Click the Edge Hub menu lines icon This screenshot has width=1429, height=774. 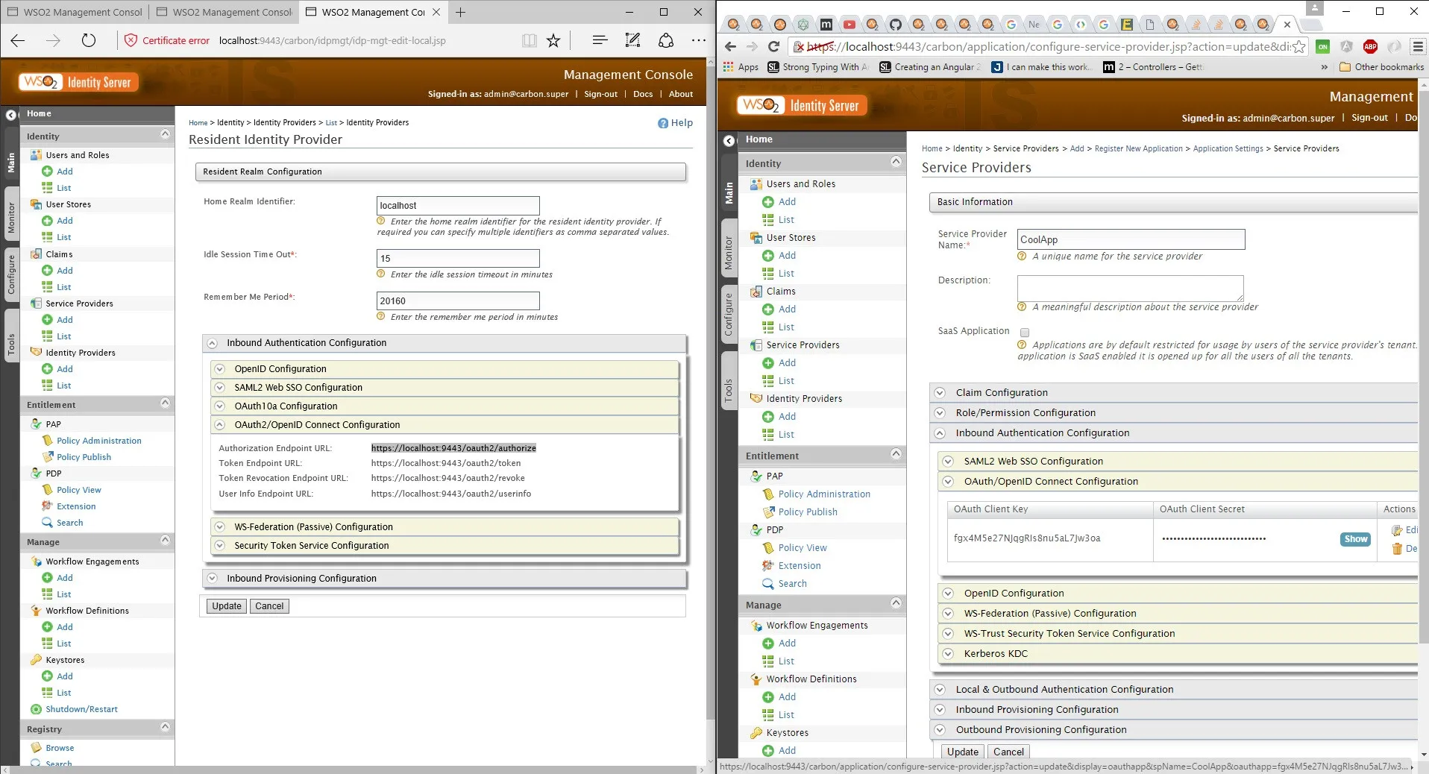pos(600,40)
